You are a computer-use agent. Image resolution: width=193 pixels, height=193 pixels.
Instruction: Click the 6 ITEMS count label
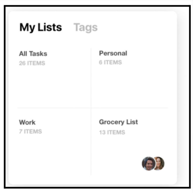[x=110, y=62]
